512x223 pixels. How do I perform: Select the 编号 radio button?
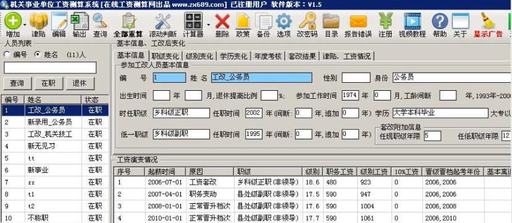pos(7,54)
